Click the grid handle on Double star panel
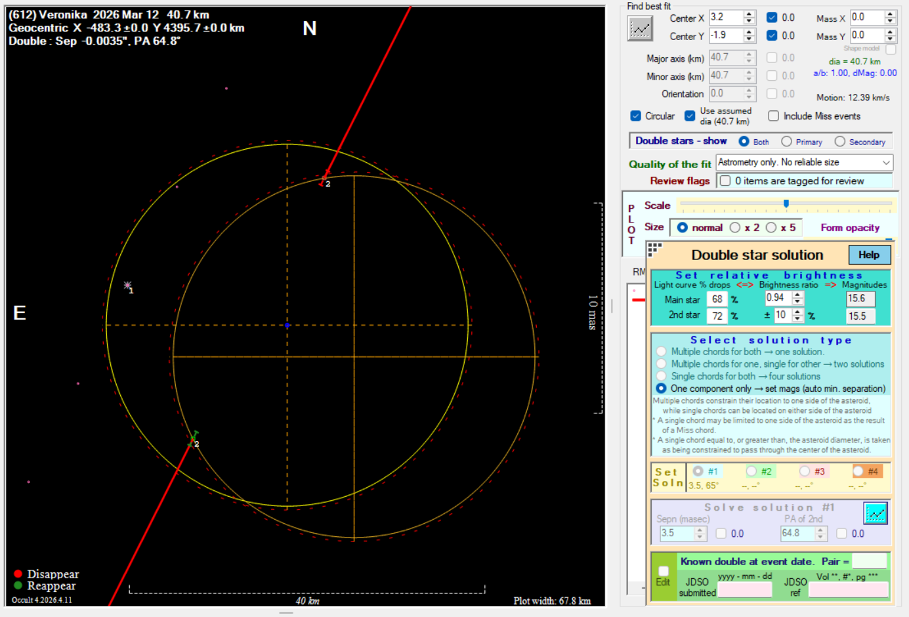 coord(654,248)
